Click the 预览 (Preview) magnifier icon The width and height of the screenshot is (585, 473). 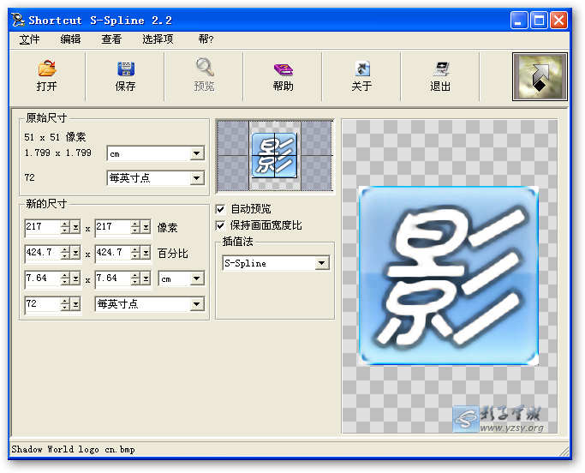[205, 69]
